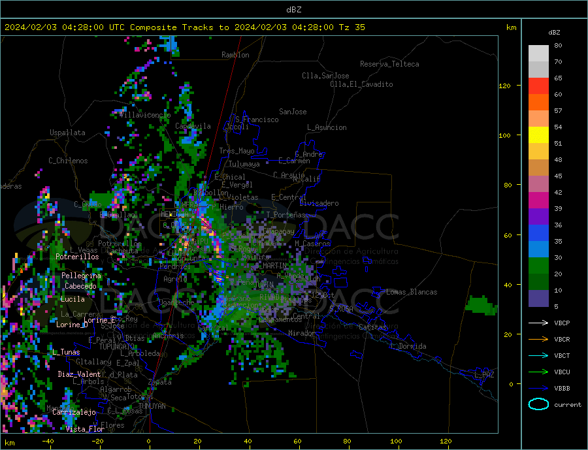Click the blue VBBB arrow icon
Screen dimensions: 588x450
coord(538,389)
